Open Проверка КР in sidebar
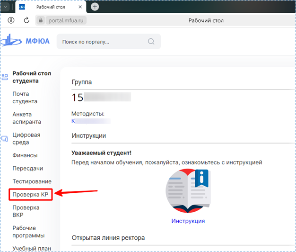Viewport: 296px width, 252px height. [30, 195]
